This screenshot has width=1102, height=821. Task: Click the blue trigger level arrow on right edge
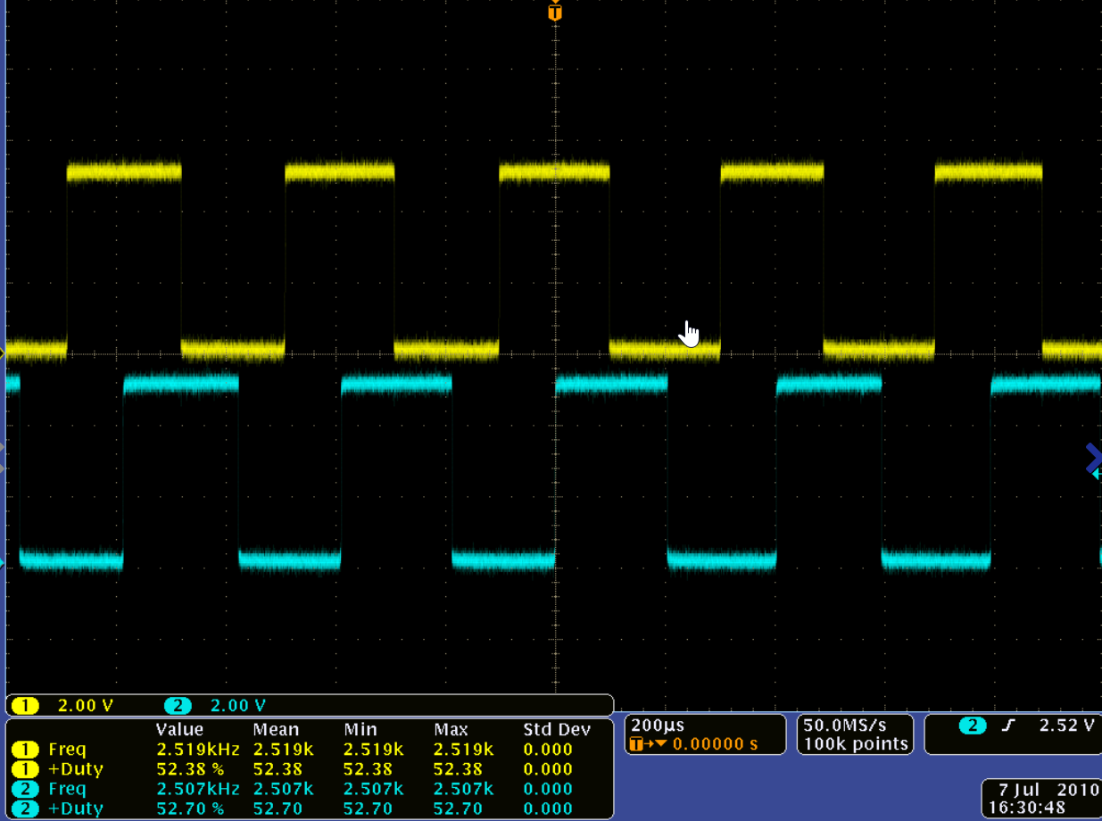(1093, 457)
